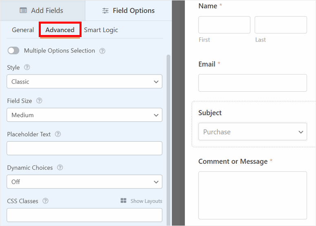Open the Field Size dropdown set to Medium
This screenshot has height=226, width=316.
coord(84,115)
